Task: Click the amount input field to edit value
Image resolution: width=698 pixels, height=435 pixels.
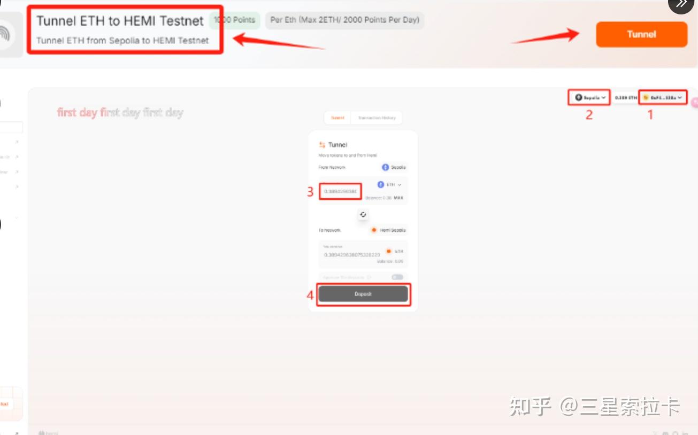Action: [x=340, y=191]
